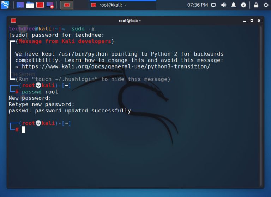Click the log out panel icon
This screenshot has height=197, width=271.
266,5
